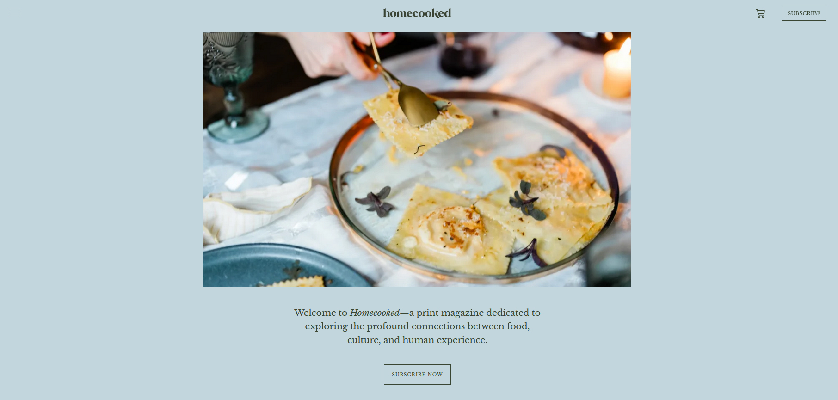Go to the homecooked logo homepage
Image resolution: width=838 pixels, height=400 pixels.
click(417, 13)
